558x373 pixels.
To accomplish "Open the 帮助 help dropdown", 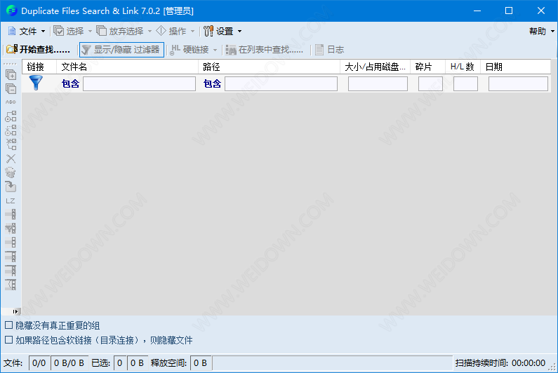I will pyautogui.click(x=540, y=31).
